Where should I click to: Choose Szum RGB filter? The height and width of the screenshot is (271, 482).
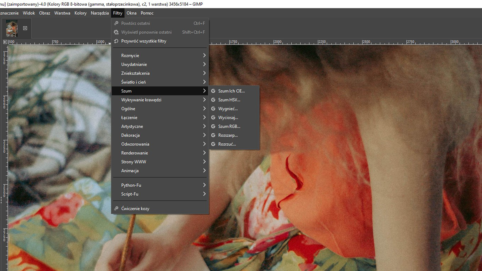pyautogui.click(x=234, y=126)
